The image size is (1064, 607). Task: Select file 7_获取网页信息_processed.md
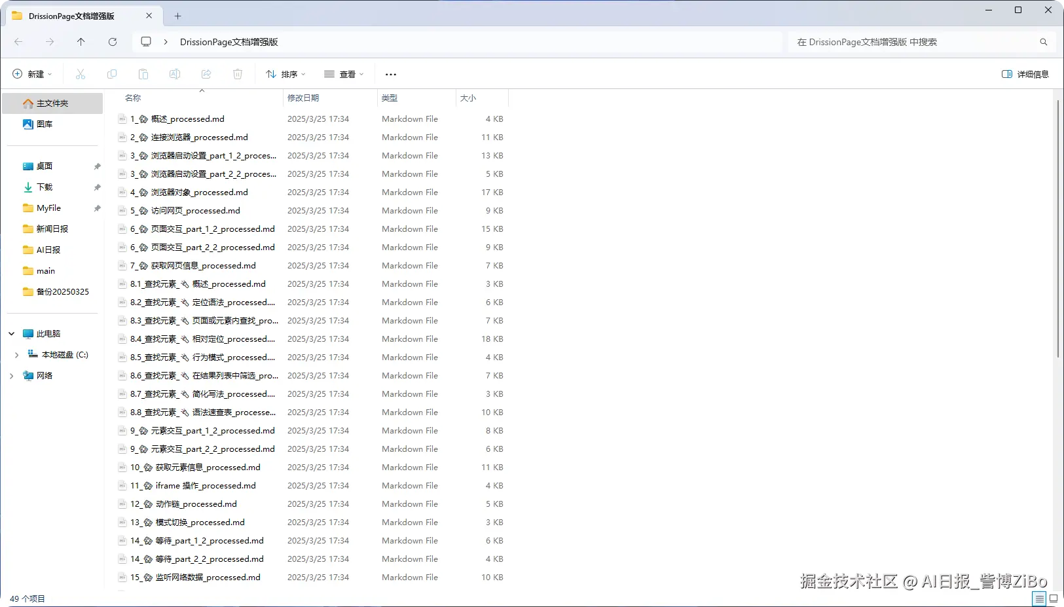pos(313,266)
